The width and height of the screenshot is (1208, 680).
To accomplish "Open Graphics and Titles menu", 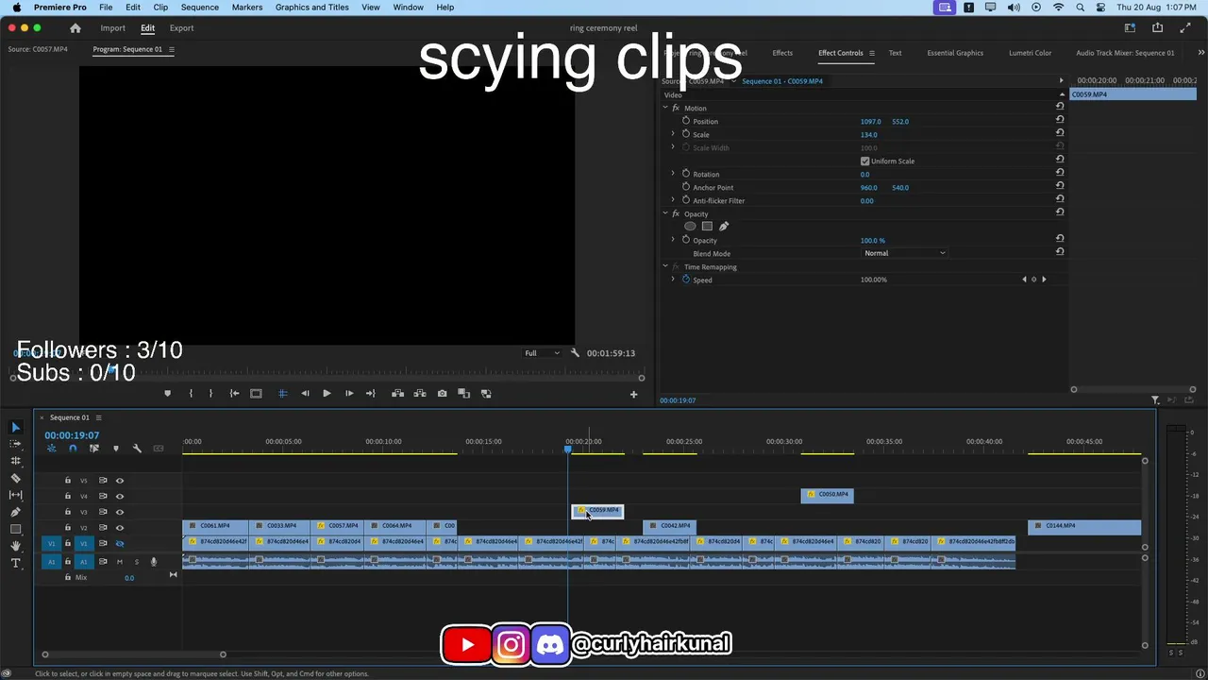I will click(x=312, y=8).
